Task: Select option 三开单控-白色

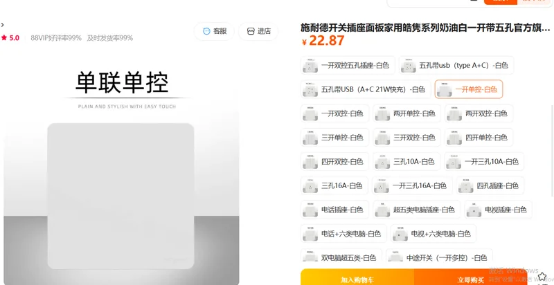Action: point(334,137)
